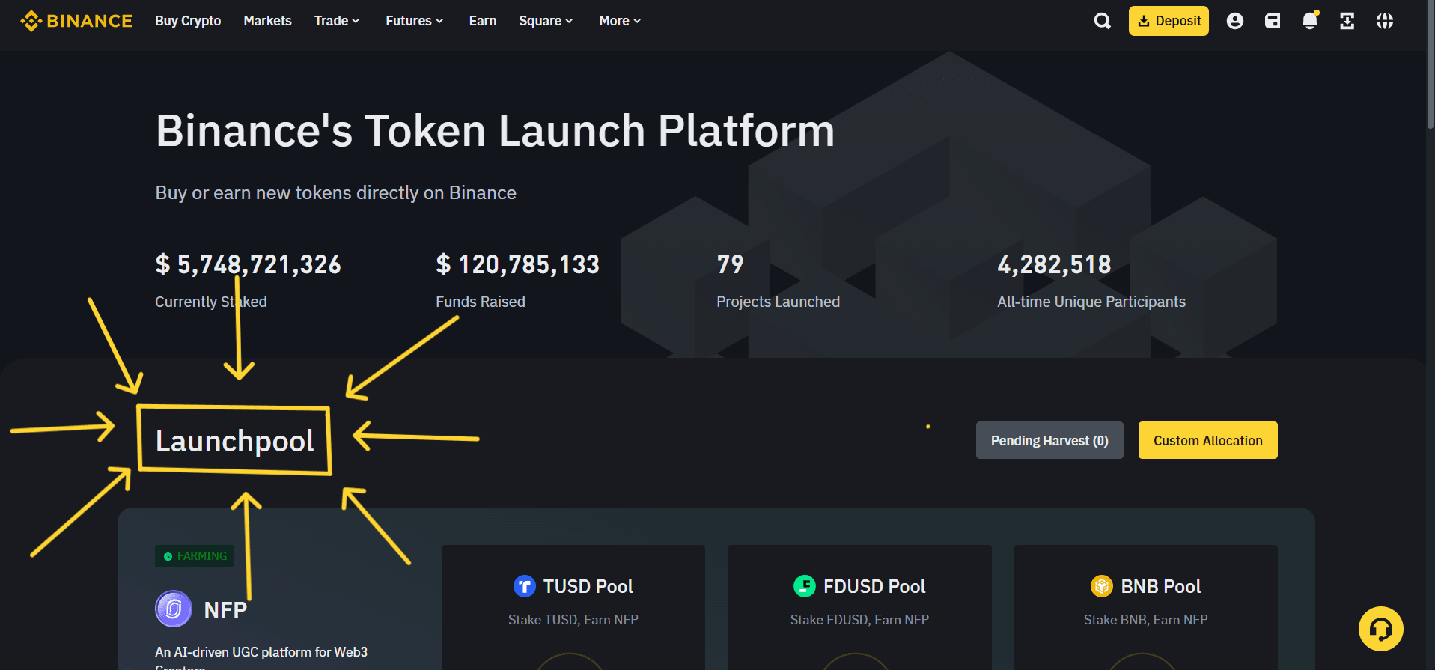The width and height of the screenshot is (1435, 670).
Task: Open the FDUSD Pool title
Action: point(874,586)
